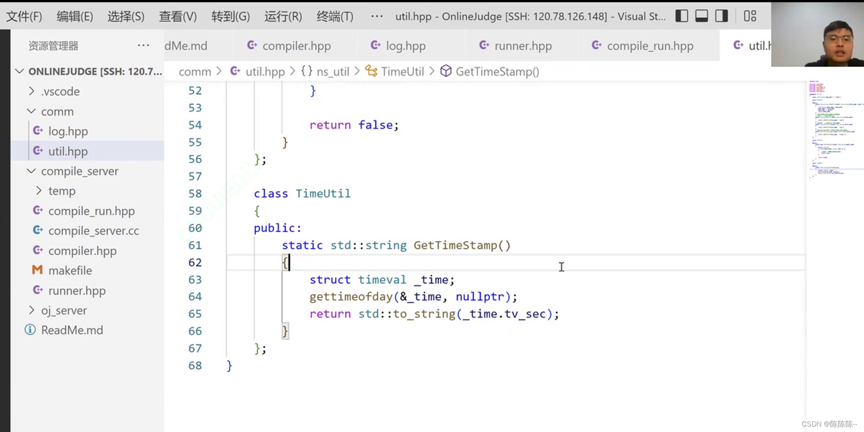The height and width of the screenshot is (432, 864).
Task: Click the ns_util namespace breadcrumb
Action: tap(333, 72)
